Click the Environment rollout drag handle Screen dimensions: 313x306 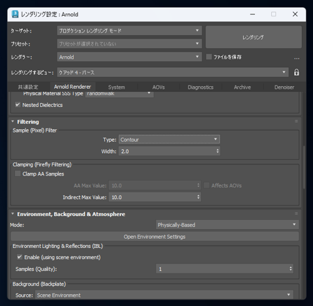click(296, 213)
